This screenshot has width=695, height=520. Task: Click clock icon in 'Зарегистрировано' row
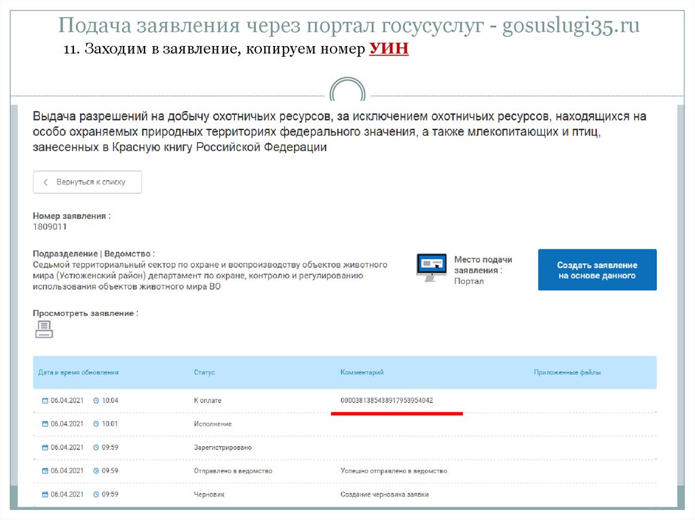tap(96, 447)
